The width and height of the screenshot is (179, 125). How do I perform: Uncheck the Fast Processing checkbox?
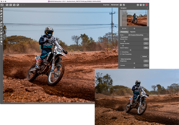(x=121, y=54)
